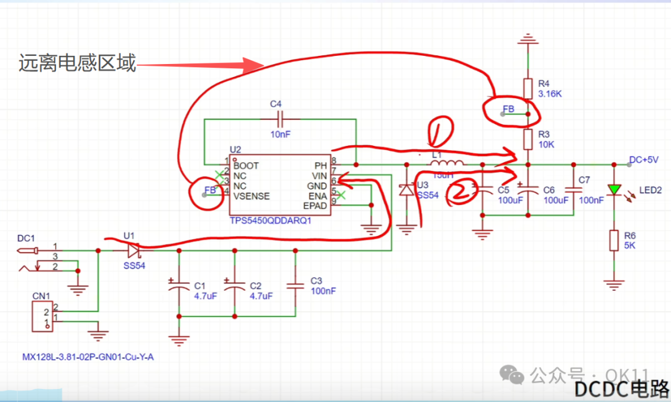Click the EPAD pin label on U2
The width and height of the screenshot is (671, 402).
(x=315, y=206)
